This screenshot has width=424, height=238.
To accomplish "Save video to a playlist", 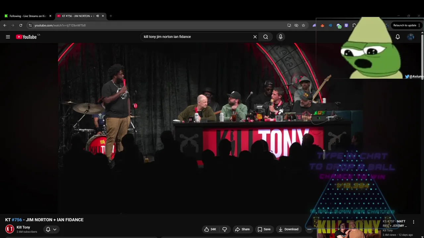I will [264, 229].
